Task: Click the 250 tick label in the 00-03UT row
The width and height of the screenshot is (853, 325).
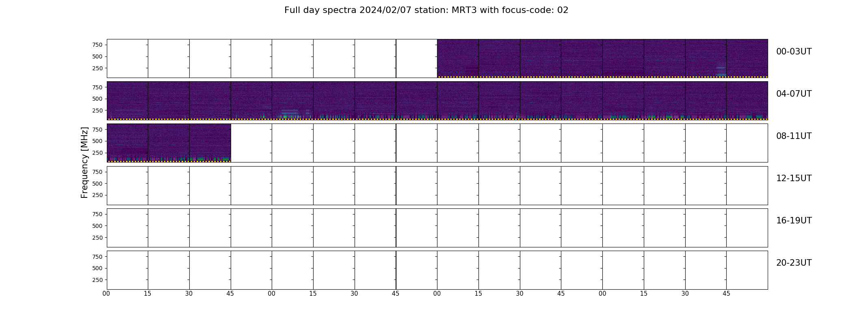Action: click(x=97, y=68)
